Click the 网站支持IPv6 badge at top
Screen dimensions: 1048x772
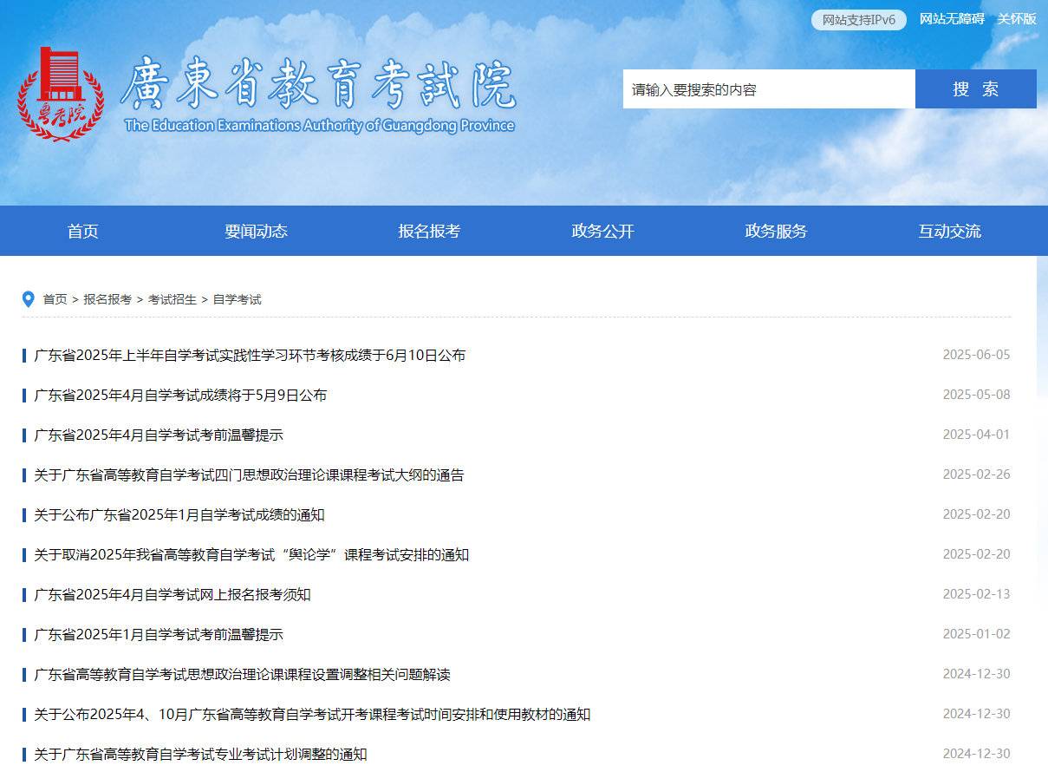coord(857,19)
